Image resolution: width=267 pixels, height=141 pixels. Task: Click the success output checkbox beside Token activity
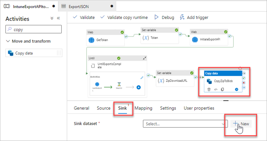pyautogui.click(x=180, y=34)
